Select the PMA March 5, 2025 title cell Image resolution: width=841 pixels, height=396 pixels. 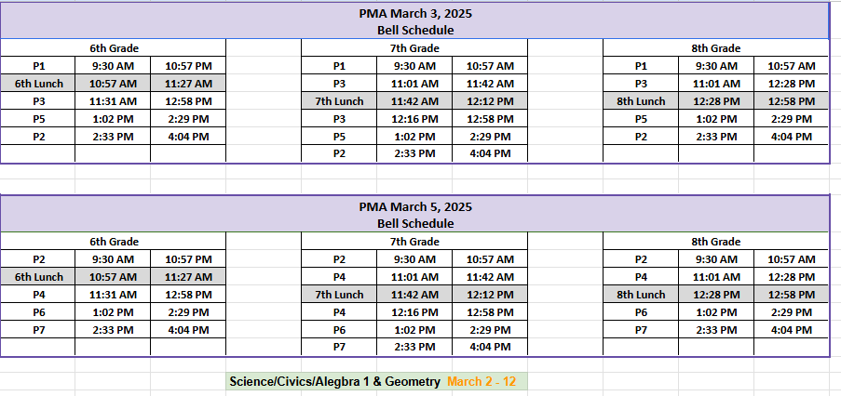pos(414,207)
